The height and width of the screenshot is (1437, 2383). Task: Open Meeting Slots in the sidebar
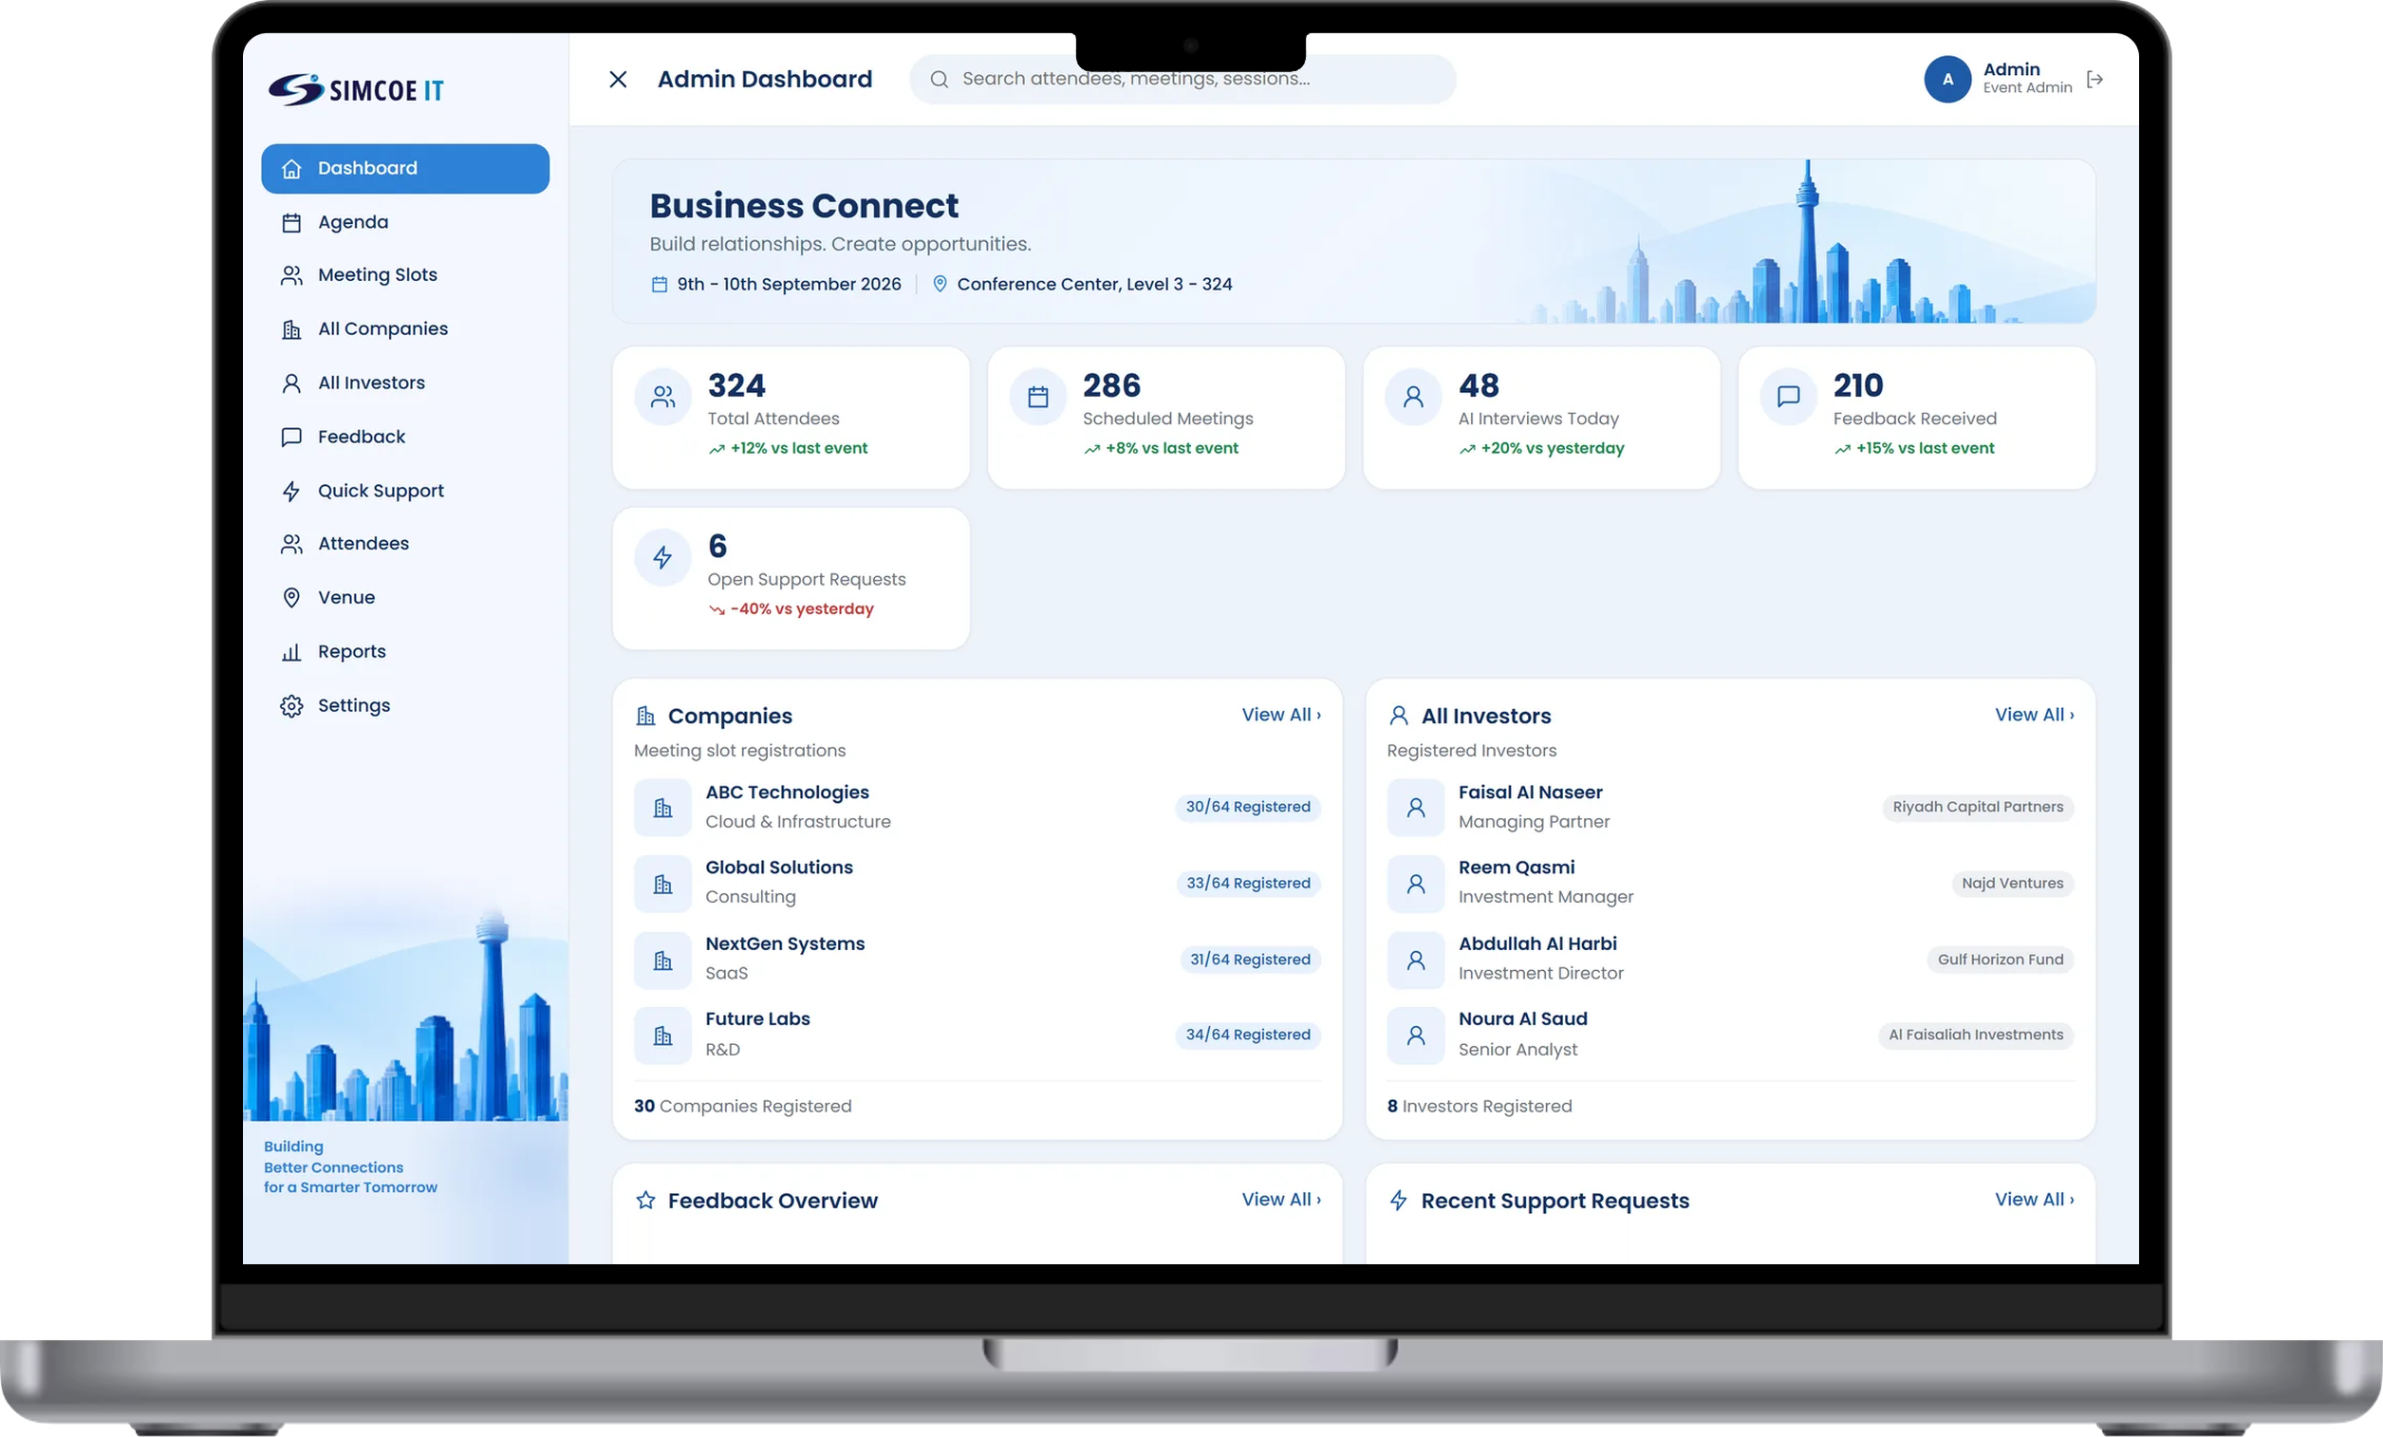[x=405, y=275]
